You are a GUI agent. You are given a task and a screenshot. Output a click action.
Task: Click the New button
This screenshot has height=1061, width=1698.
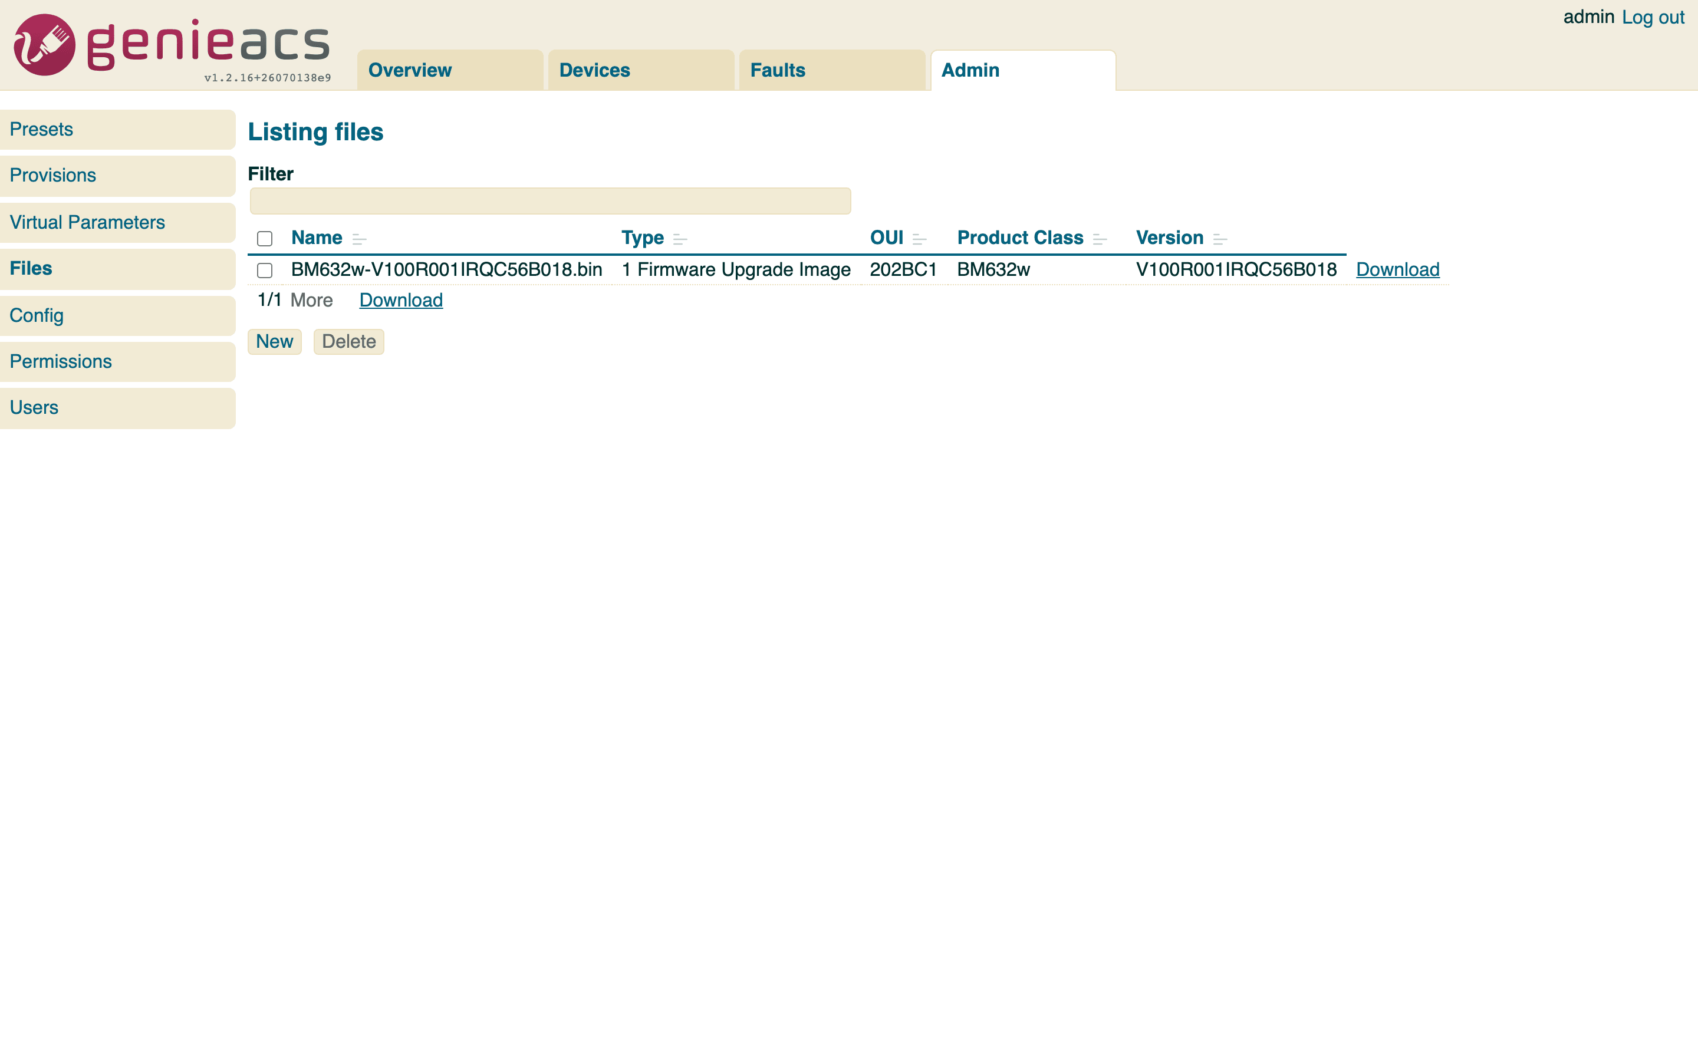[x=274, y=342]
